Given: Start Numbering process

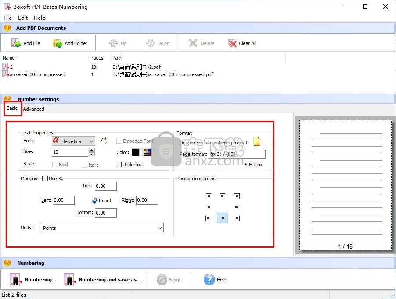Looking at the screenshot, I should (x=32, y=280).
